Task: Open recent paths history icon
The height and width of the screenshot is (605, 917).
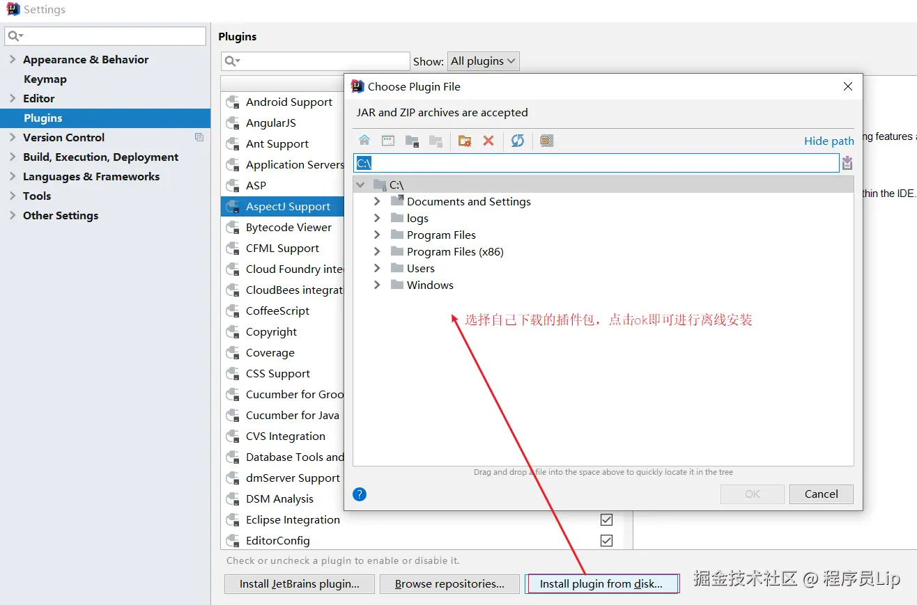Action: (847, 163)
